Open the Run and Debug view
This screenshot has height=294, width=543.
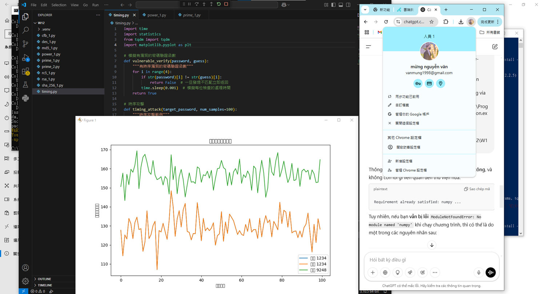pos(25,58)
